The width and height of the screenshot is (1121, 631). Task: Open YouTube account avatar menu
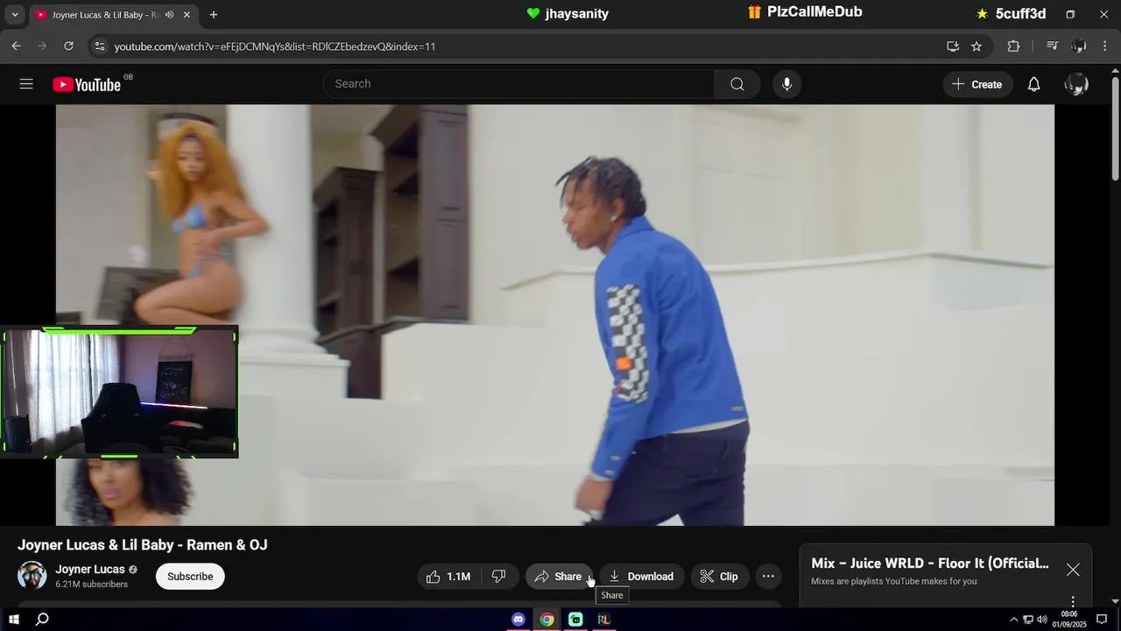tap(1076, 84)
